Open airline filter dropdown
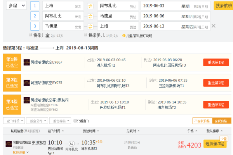Screen dimensions: 233x155 click(37, 121)
